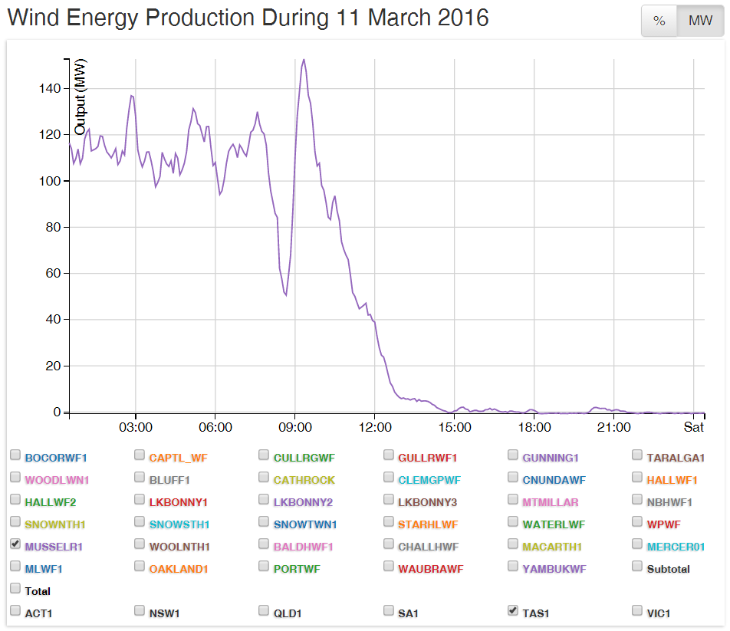Switch chart units to percent
This screenshot has width=730, height=631.
(659, 21)
